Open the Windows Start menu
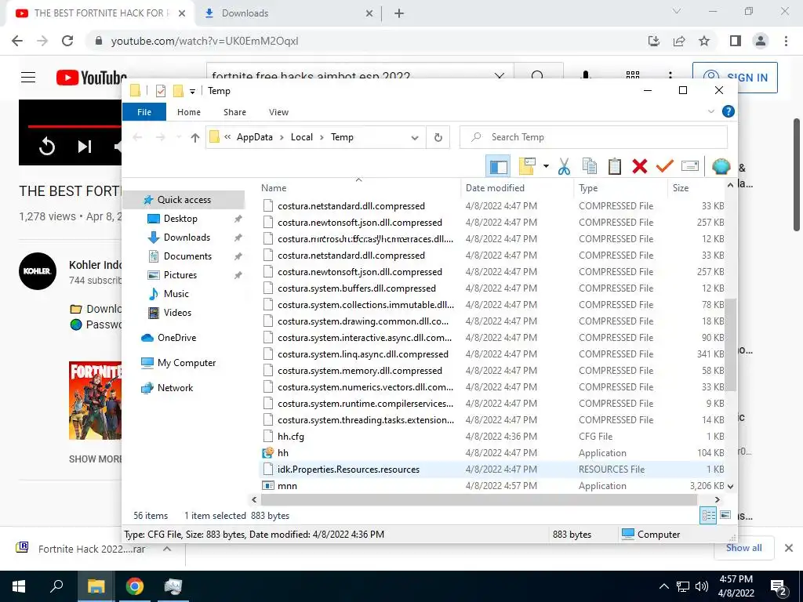Viewport: 803px width, 602px height. tap(19, 586)
